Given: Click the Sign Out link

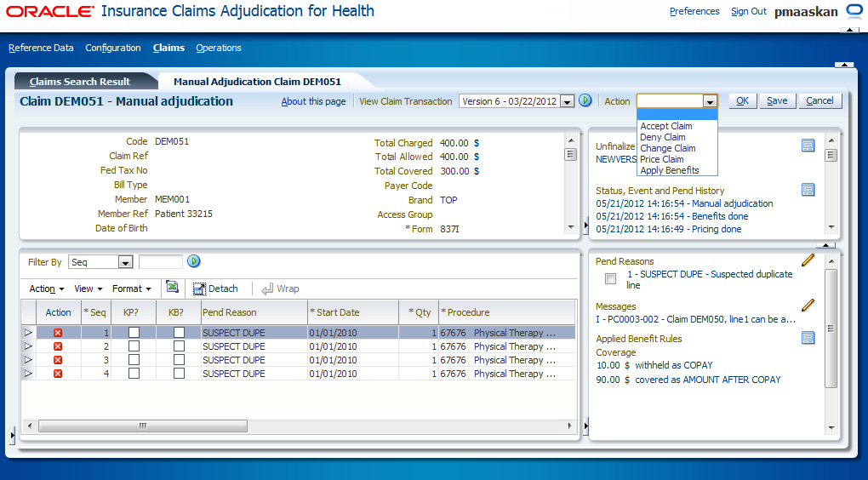Looking at the screenshot, I should click(x=748, y=11).
